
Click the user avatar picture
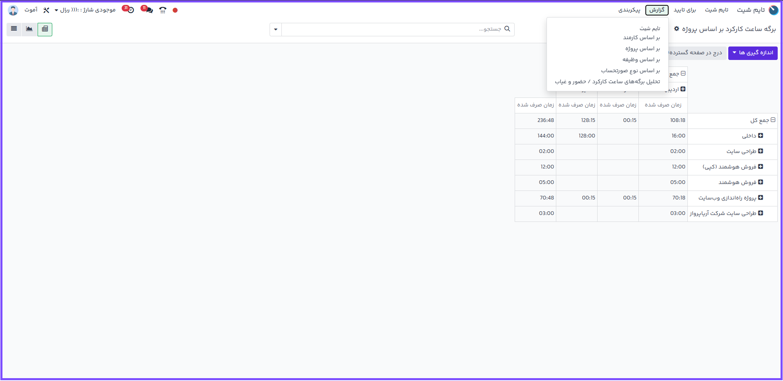point(13,10)
